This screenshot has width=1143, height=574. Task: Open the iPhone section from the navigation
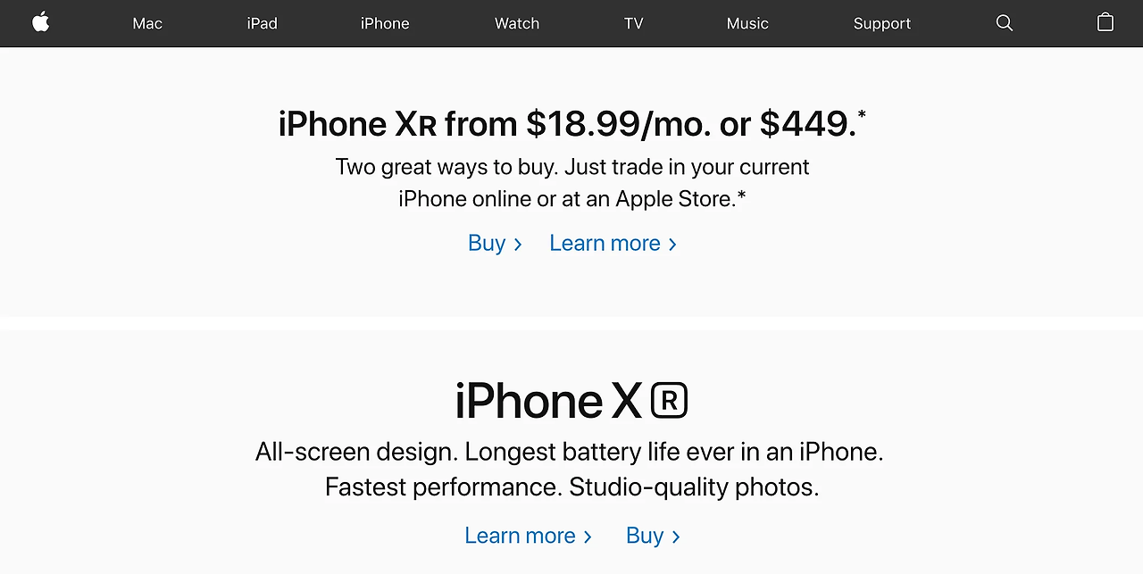click(x=385, y=23)
